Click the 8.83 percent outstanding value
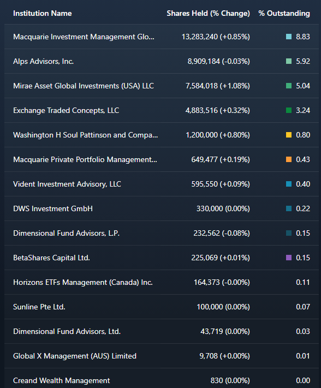The height and width of the screenshot is (388, 321). pyautogui.click(x=303, y=37)
